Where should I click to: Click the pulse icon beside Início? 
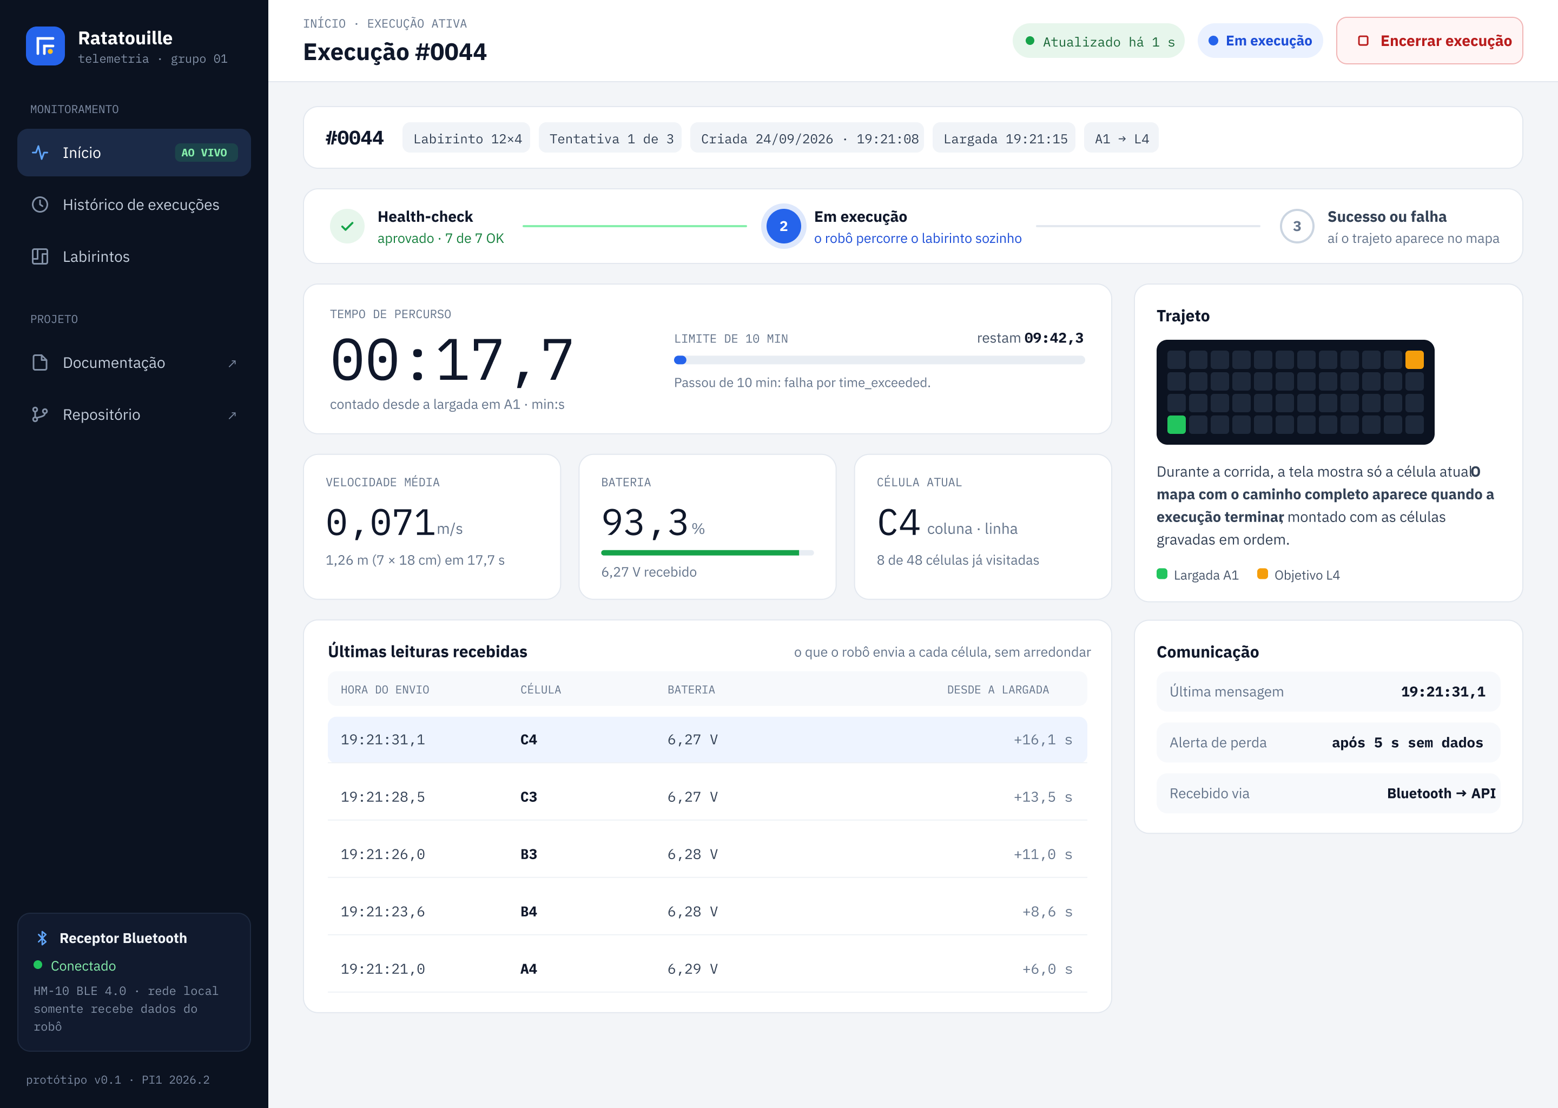[40, 153]
